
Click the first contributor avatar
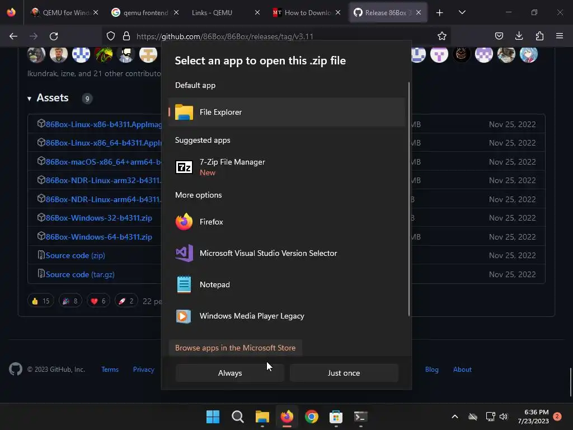pos(36,54)
